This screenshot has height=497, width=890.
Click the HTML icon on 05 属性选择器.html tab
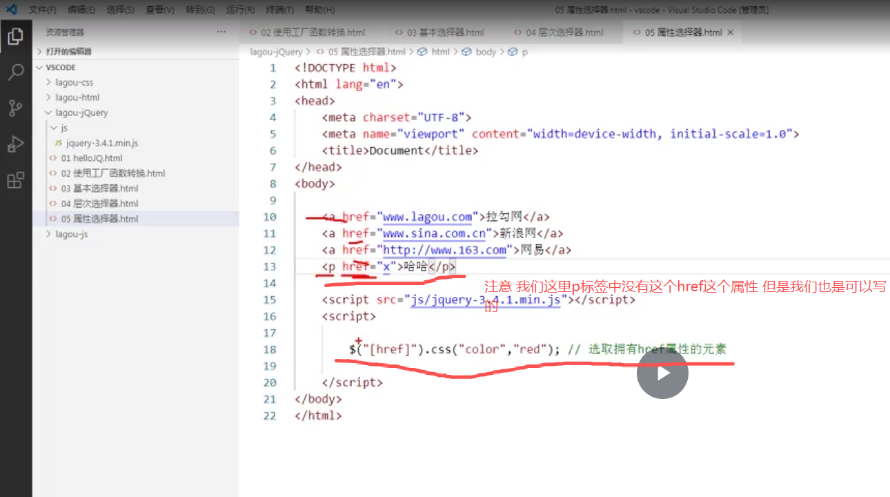(635, 32)
